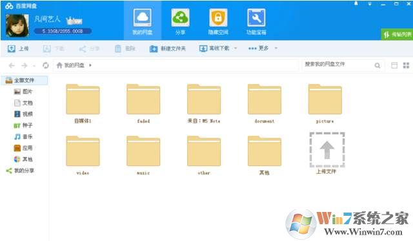This screenshot has height=241, width=413.
Task: Click the 离线下载 toolbar button
Action: 214,48
